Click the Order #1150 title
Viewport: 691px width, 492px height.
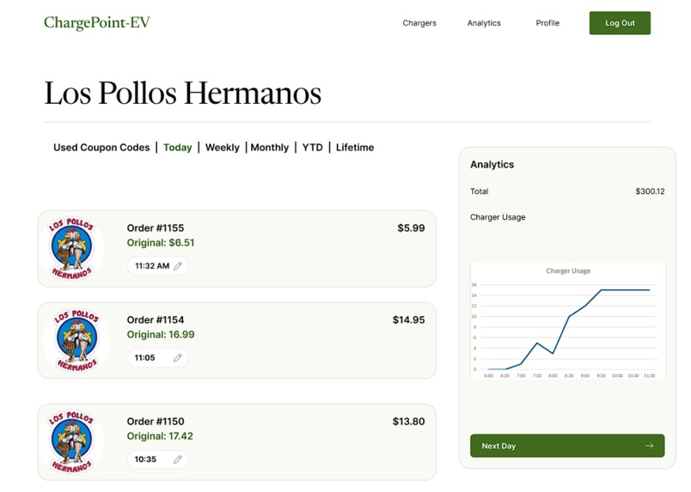(x=155, y=422)
